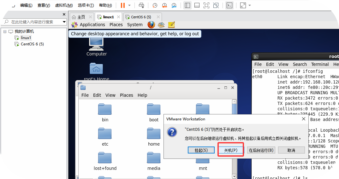Viewport: 339px width, 179px height.
Task: Select the home folder
Action: point(154,137)
